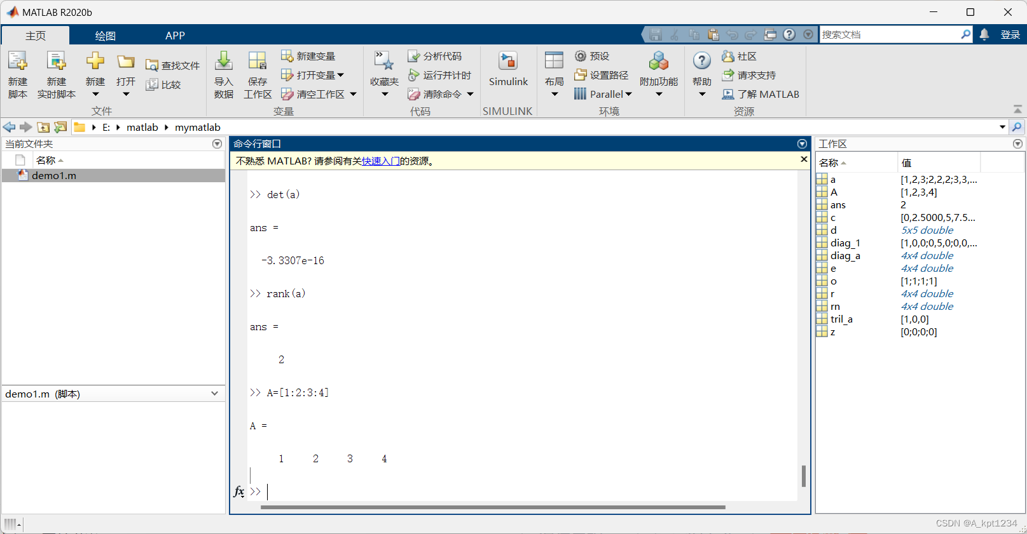1027x534 pixels.
Task: Click the help icon in quick access toolbar
Action: [x=789, y=34]
